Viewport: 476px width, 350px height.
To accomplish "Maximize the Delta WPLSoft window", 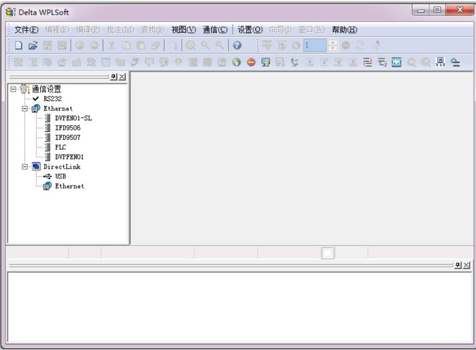I will coord(437,10).
